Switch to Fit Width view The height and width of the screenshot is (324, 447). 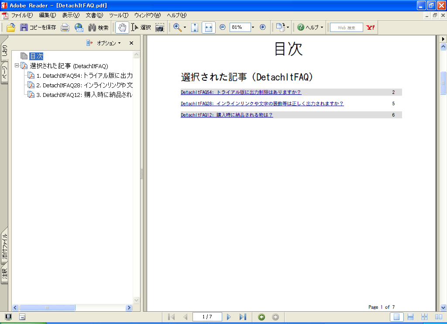[209, 28]
